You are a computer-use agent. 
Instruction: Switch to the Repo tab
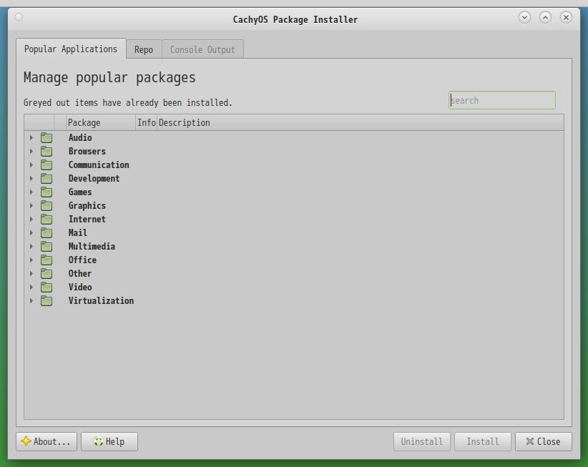click(144, 50)
